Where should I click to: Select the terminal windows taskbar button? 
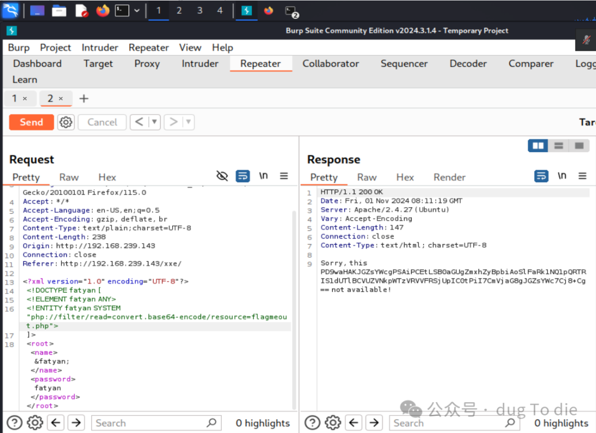[x=291, y=12]
